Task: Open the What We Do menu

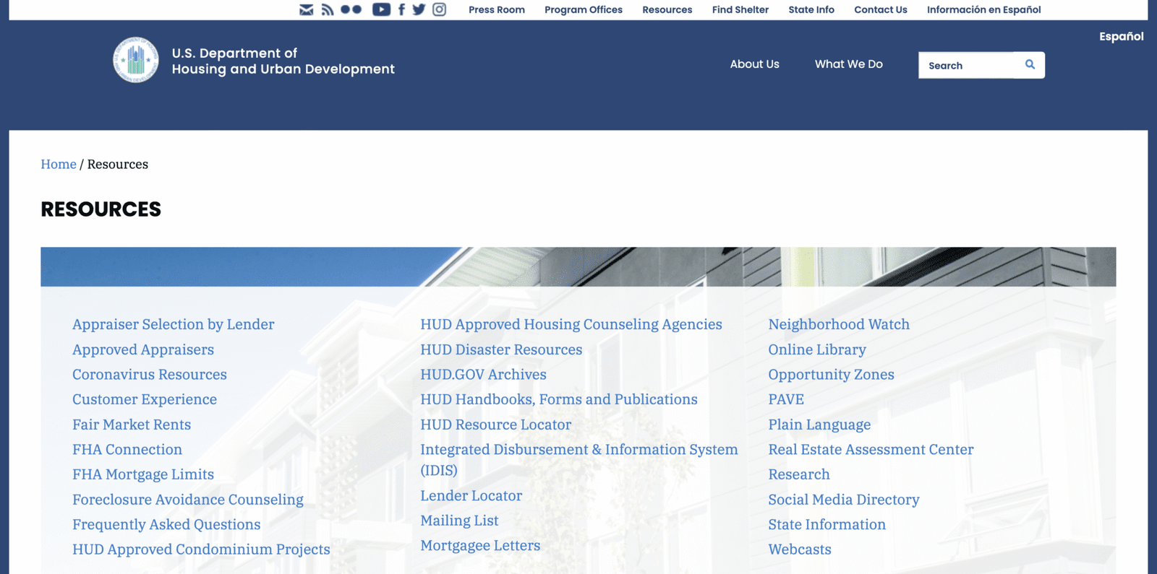Action: pos(849,64)
